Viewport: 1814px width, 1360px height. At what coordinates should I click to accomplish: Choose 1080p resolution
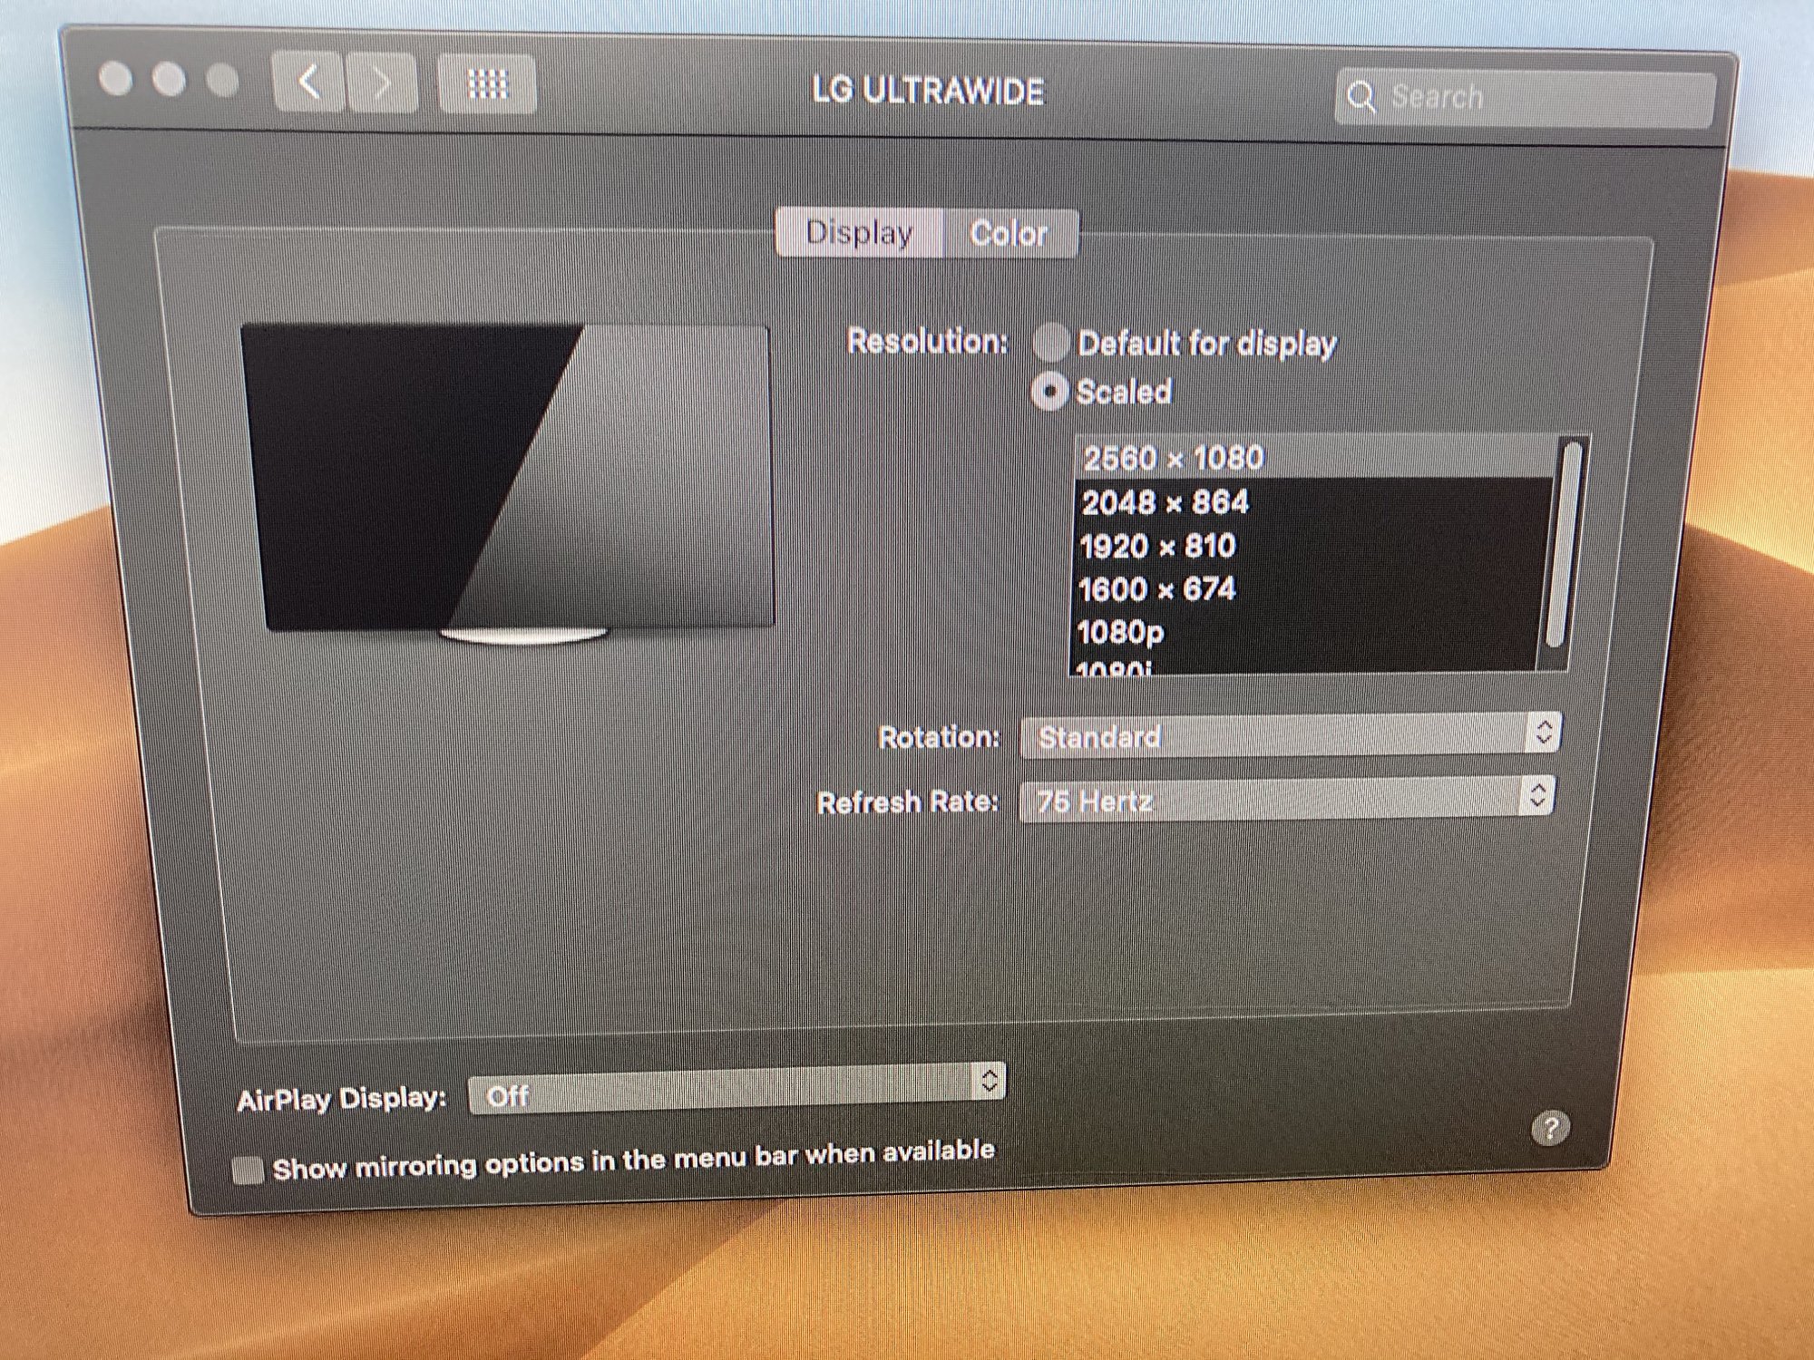[1307, 632]
